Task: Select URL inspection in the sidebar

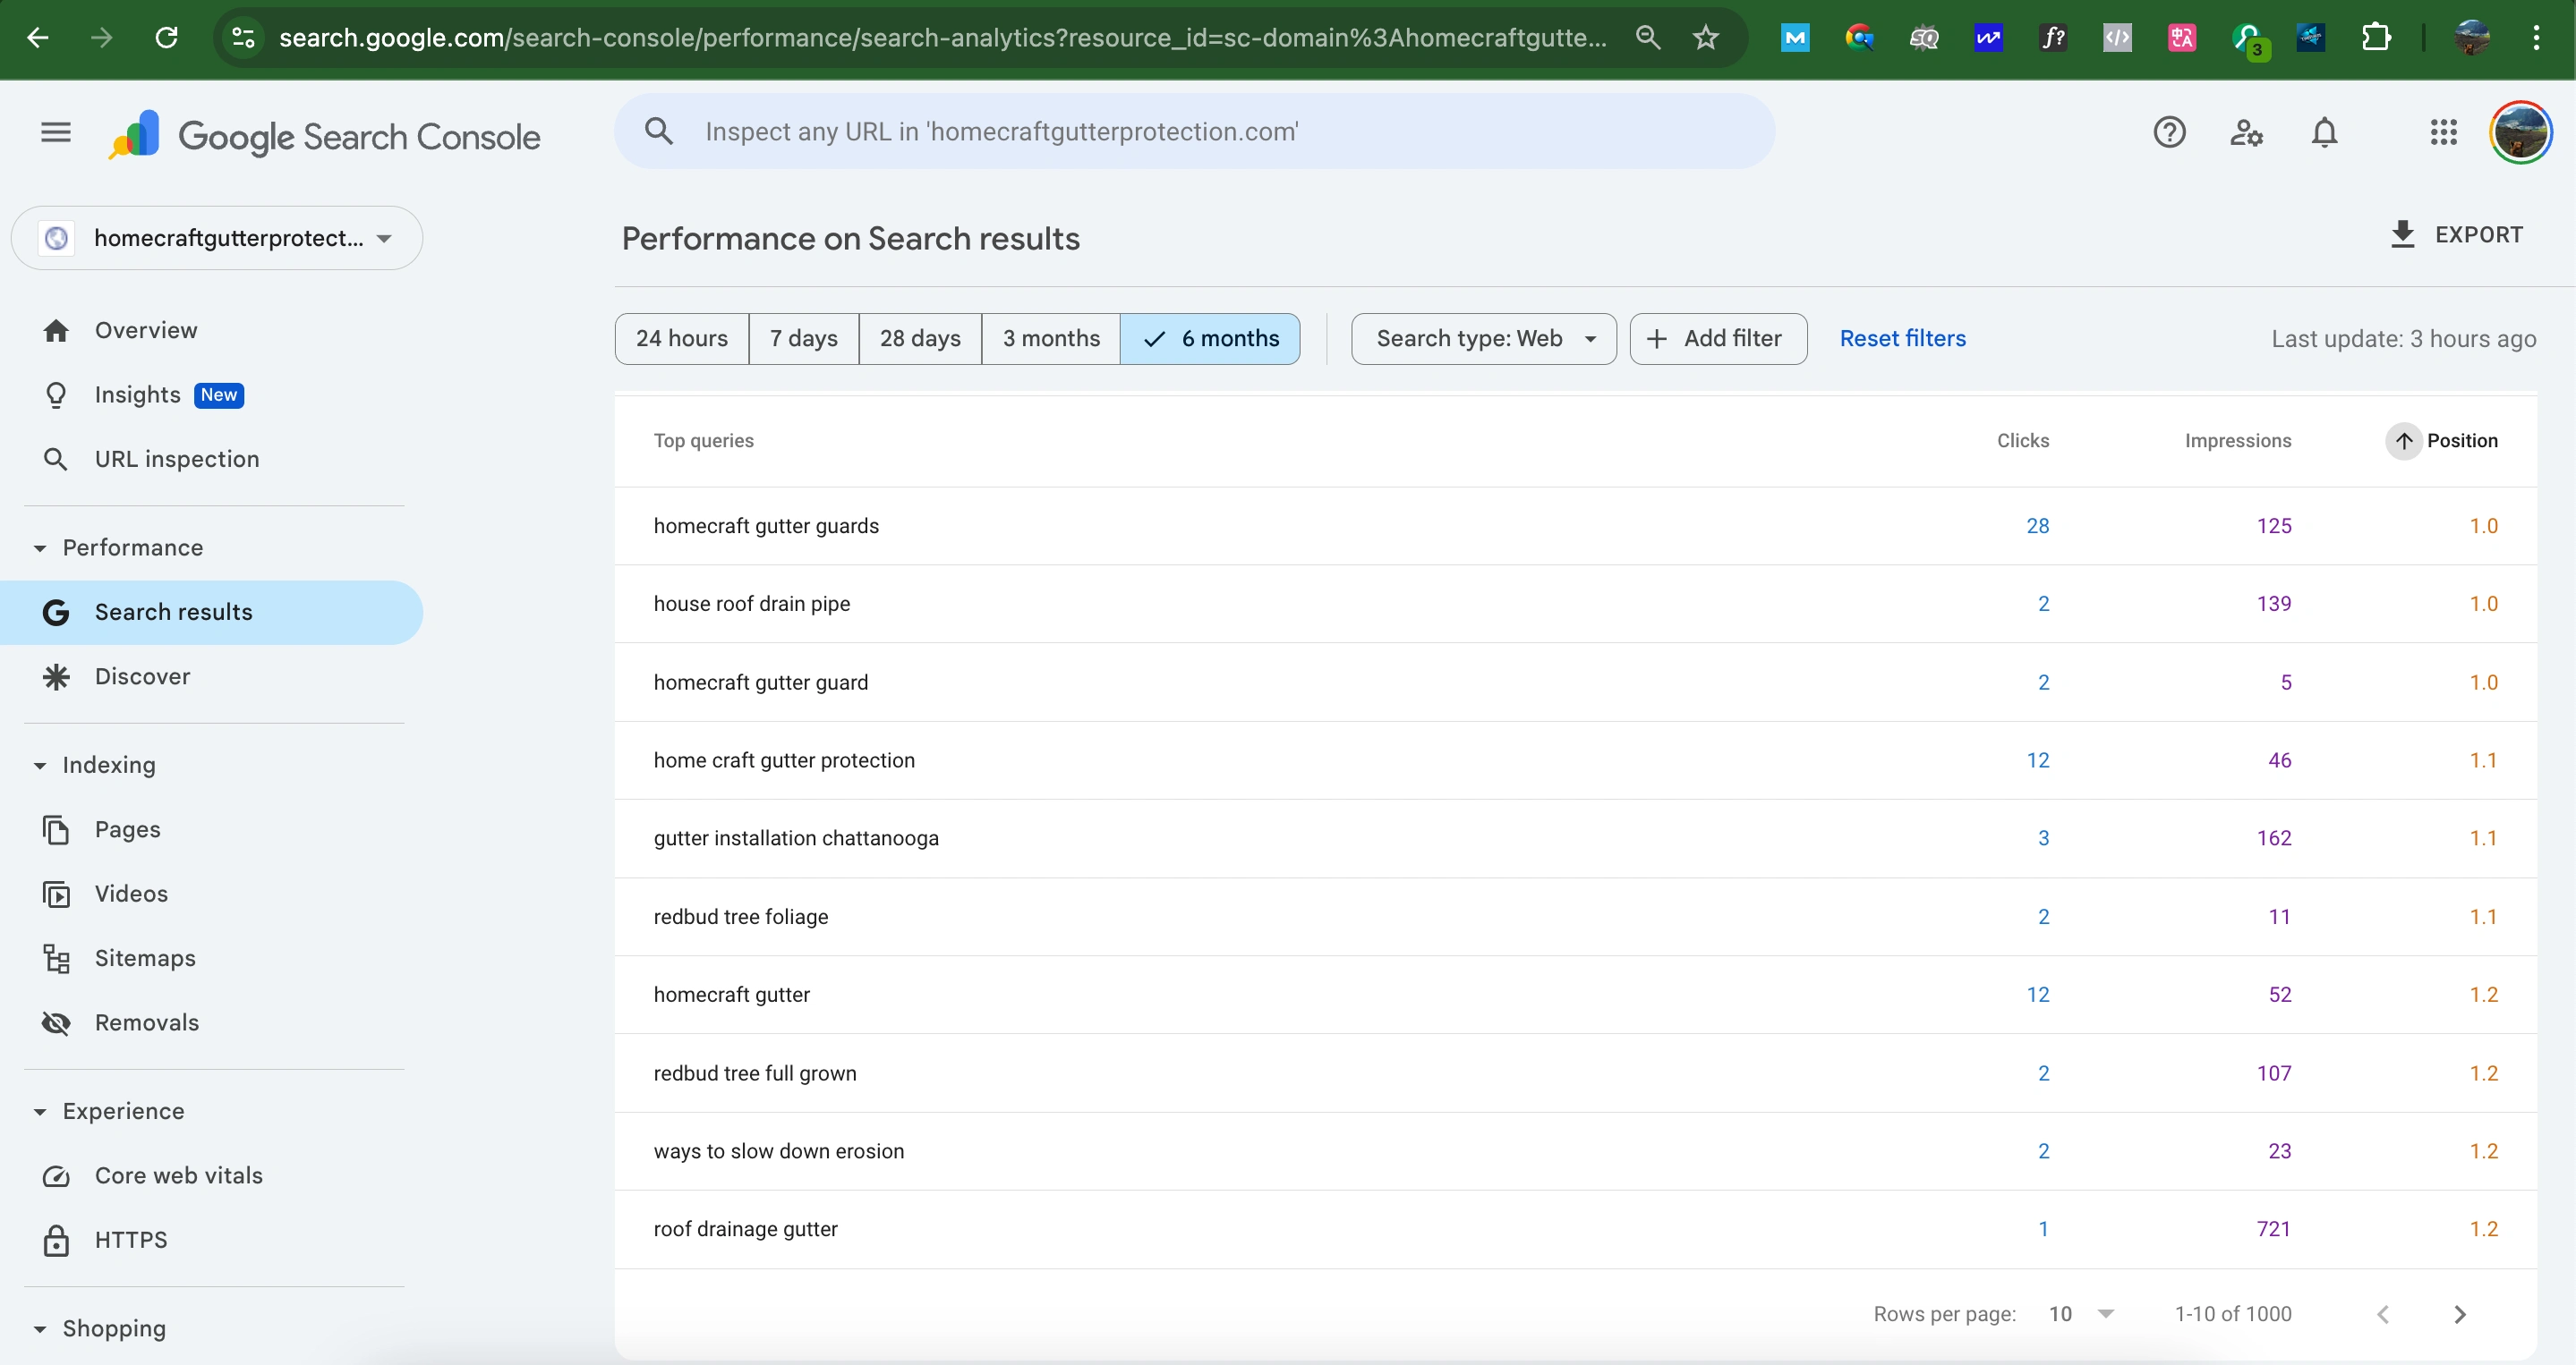Action: [176, 459]
